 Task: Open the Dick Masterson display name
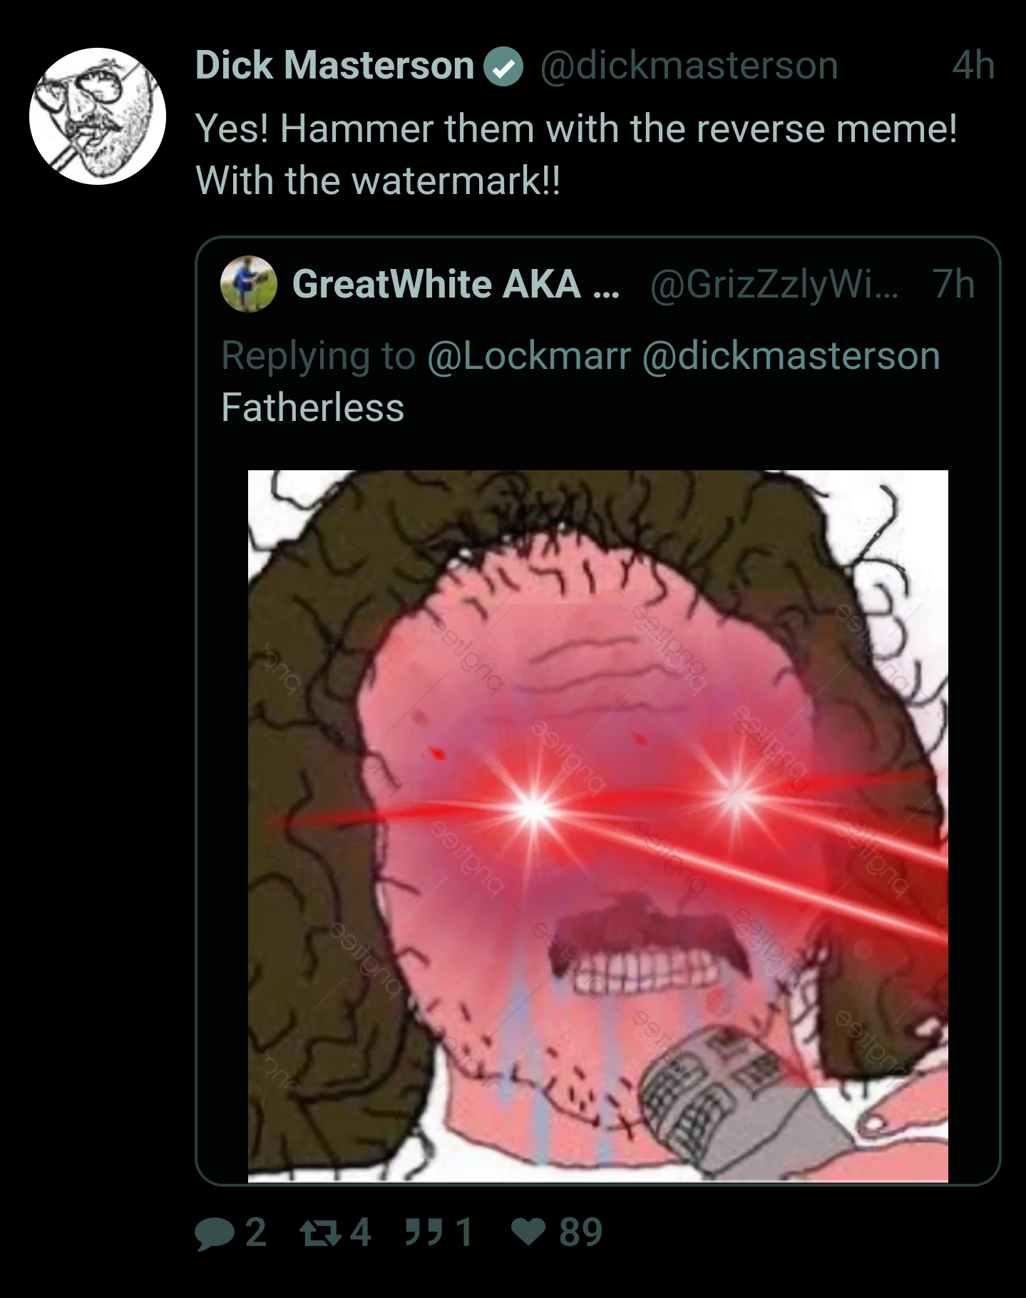[x=334, y=66]
